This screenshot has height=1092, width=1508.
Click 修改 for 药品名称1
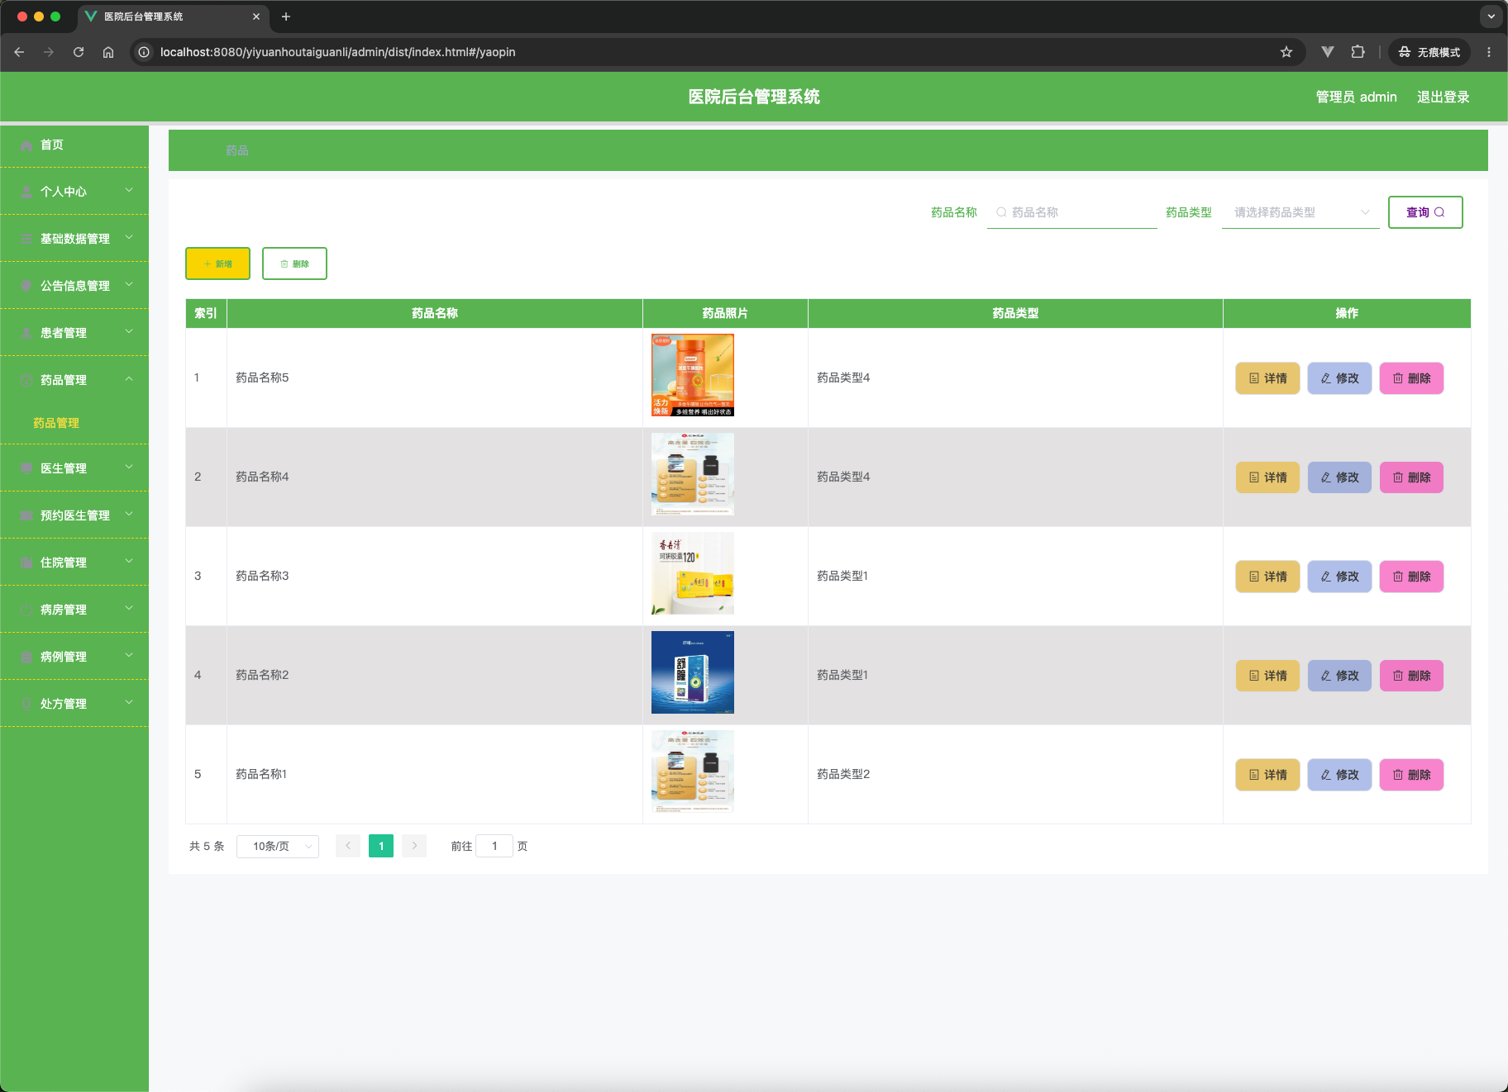coord(1339,775)
